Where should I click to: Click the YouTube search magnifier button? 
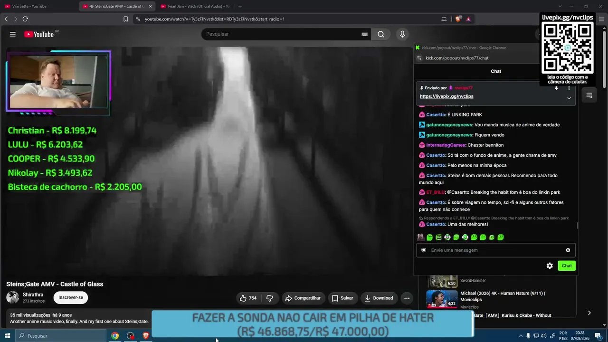[381, 34]
